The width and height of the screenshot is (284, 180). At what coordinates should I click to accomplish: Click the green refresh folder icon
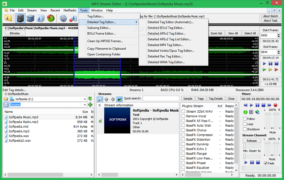point(90,99)
